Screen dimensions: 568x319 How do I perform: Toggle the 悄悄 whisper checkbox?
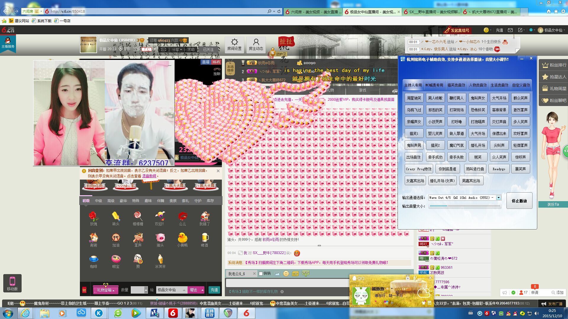click(x=261, y=274)
